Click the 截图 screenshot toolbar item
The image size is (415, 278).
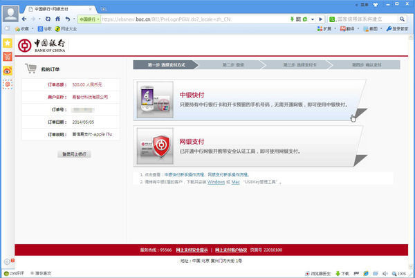370,29
